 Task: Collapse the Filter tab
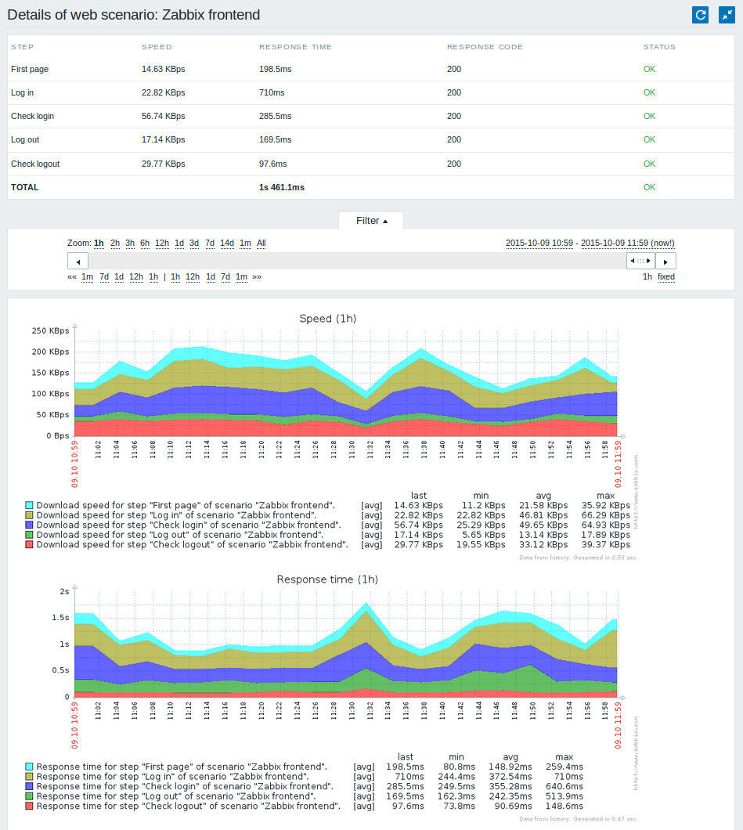[371, 221]
